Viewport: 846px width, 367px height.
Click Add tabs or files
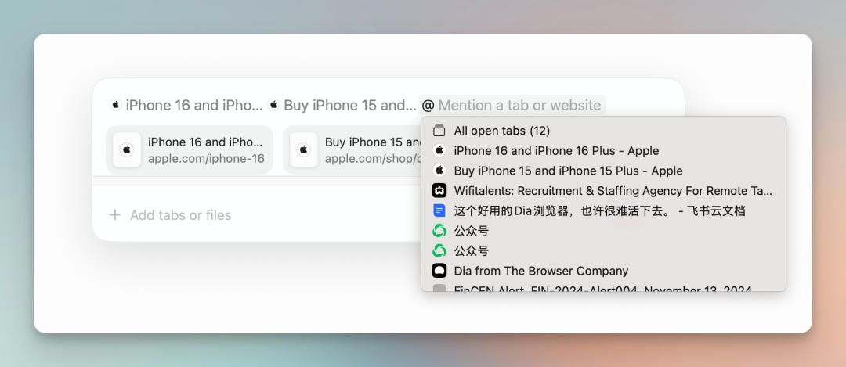[180, 215]
